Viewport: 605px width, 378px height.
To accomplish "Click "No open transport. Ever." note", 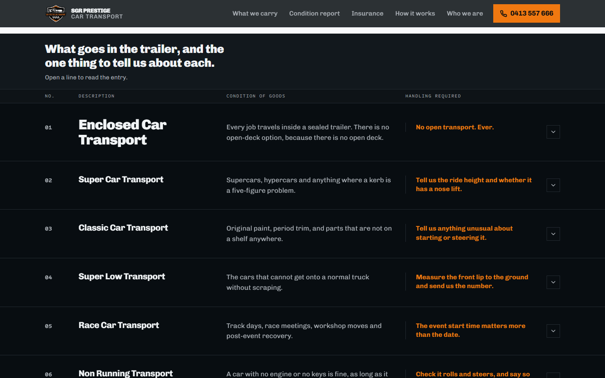I will pos(455,127).
